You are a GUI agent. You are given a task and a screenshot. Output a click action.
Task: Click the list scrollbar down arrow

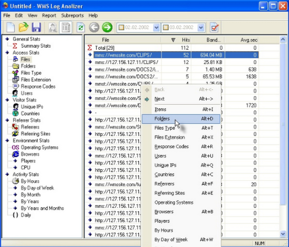click(283, 234)
